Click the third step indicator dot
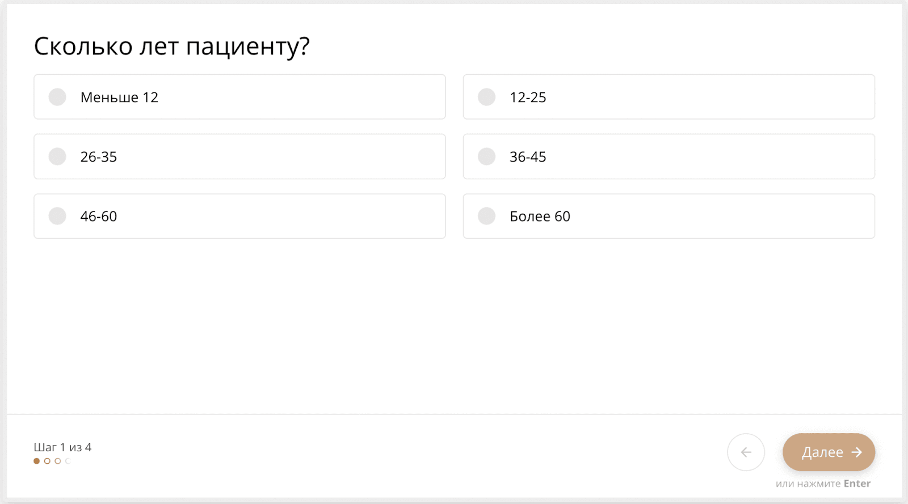The width and height of the screenshot is (908, 504). (x=57, y=461)
